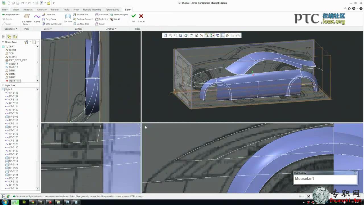Open the Analysis ribbon tab

pyautogui.click(x=28, y=9)
